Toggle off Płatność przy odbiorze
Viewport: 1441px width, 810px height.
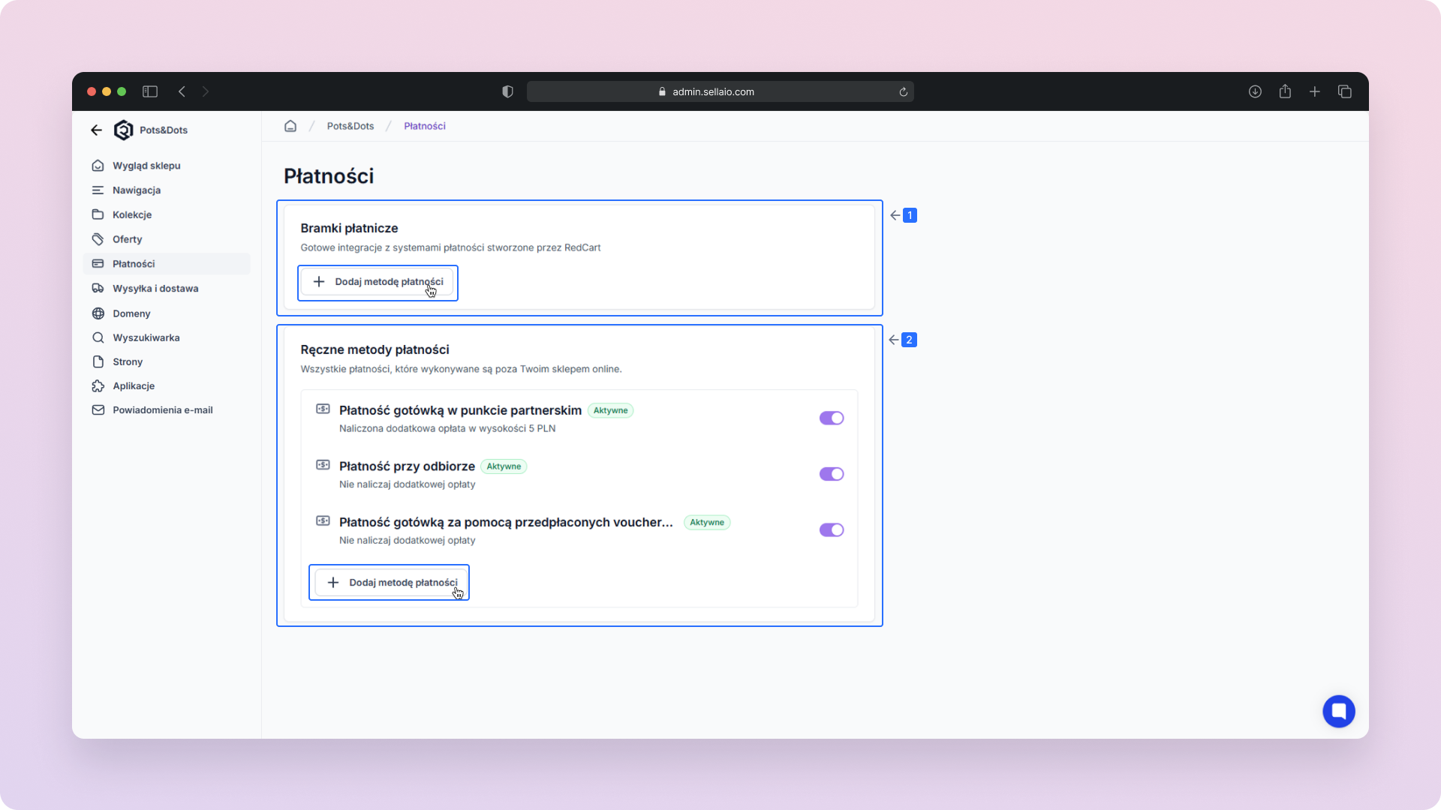click(832, 474)
